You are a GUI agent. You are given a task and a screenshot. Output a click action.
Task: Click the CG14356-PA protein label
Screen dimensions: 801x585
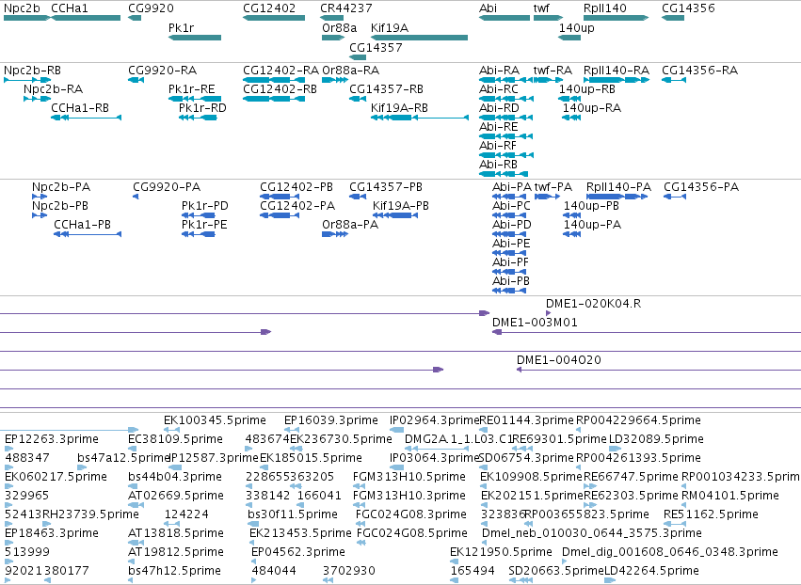click(701, 187)
